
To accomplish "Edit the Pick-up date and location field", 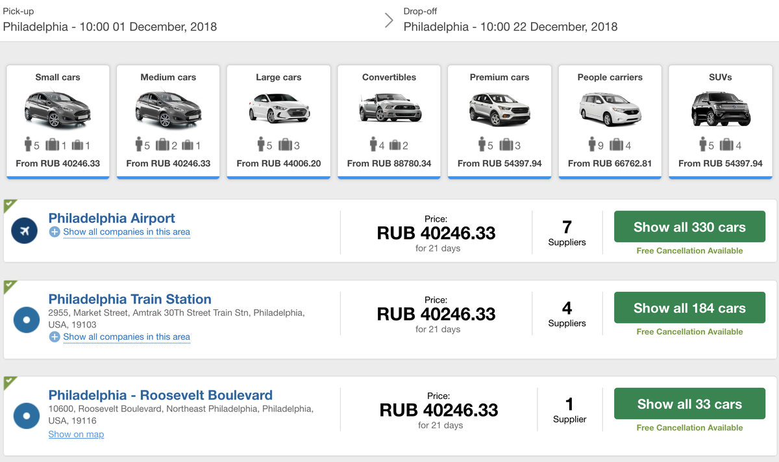I will pos(110,27).
